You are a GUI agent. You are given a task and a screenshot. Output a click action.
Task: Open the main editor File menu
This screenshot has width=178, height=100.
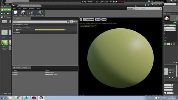pyautogui.click(x=3, y=4)
